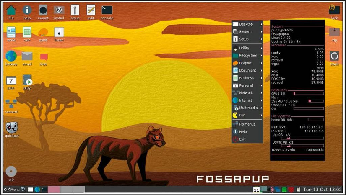Open the Graphic submenu
346x195 pixels.
coord(247,63)
